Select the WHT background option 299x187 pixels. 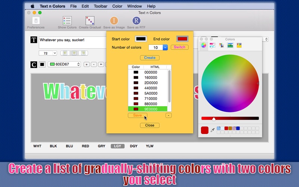coord(37,146)
